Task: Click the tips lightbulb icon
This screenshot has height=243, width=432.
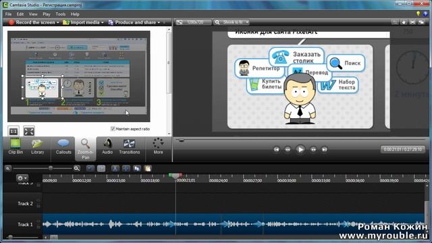Action: pos(418,13)
